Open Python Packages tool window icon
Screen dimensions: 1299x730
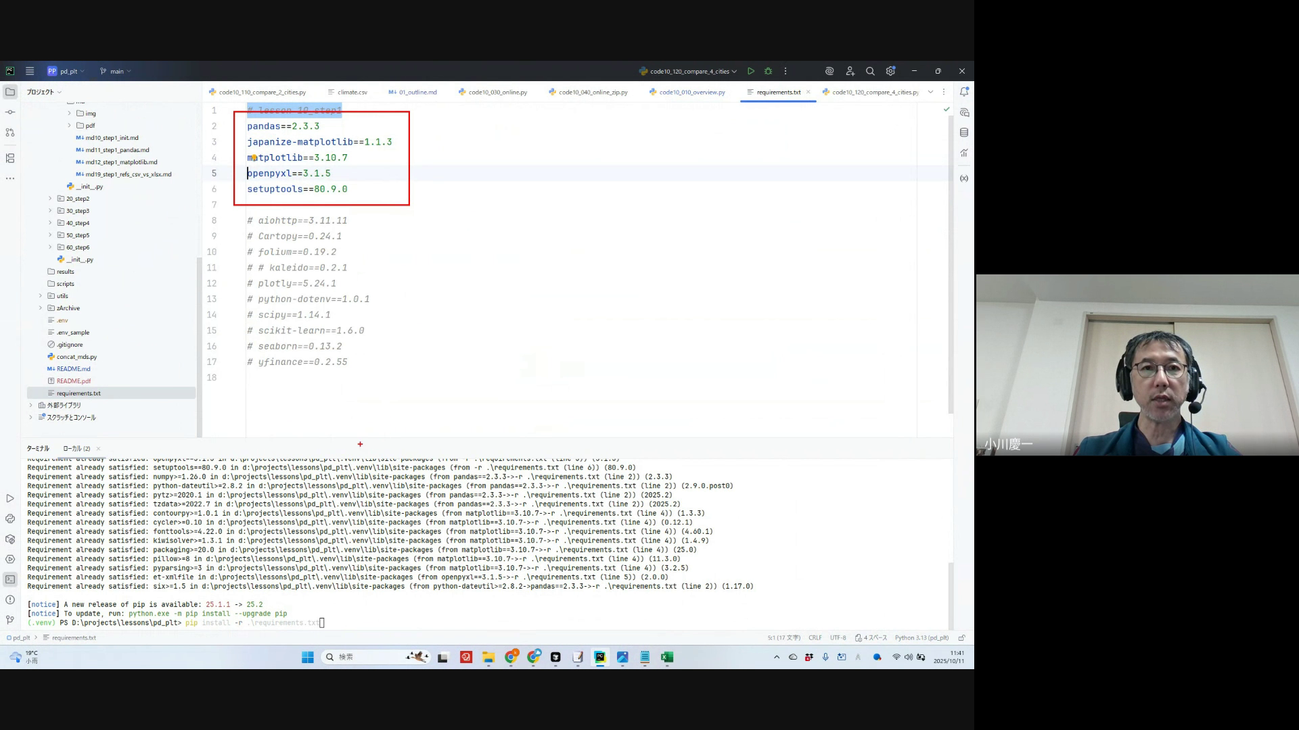[x=9, y=539]
